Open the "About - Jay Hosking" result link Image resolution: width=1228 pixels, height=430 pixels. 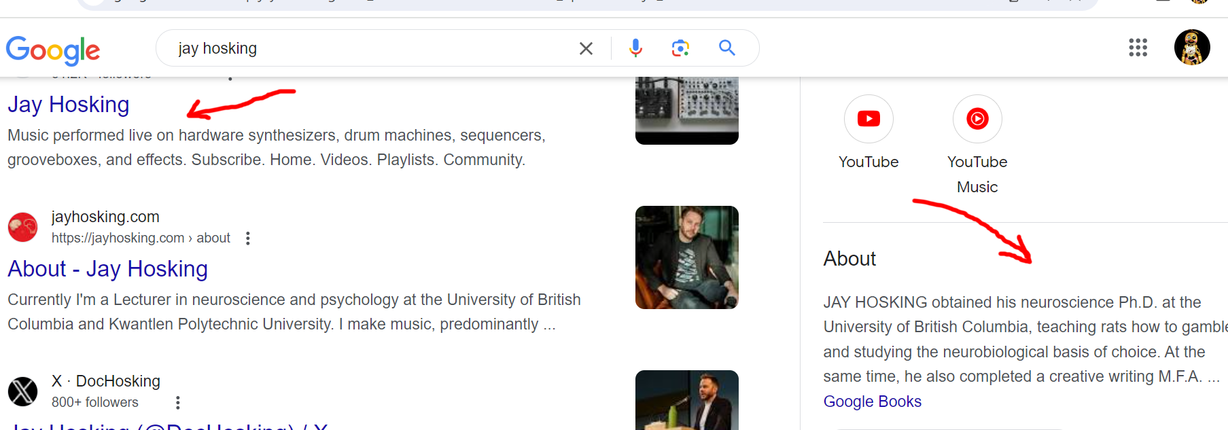pos(107,269)
